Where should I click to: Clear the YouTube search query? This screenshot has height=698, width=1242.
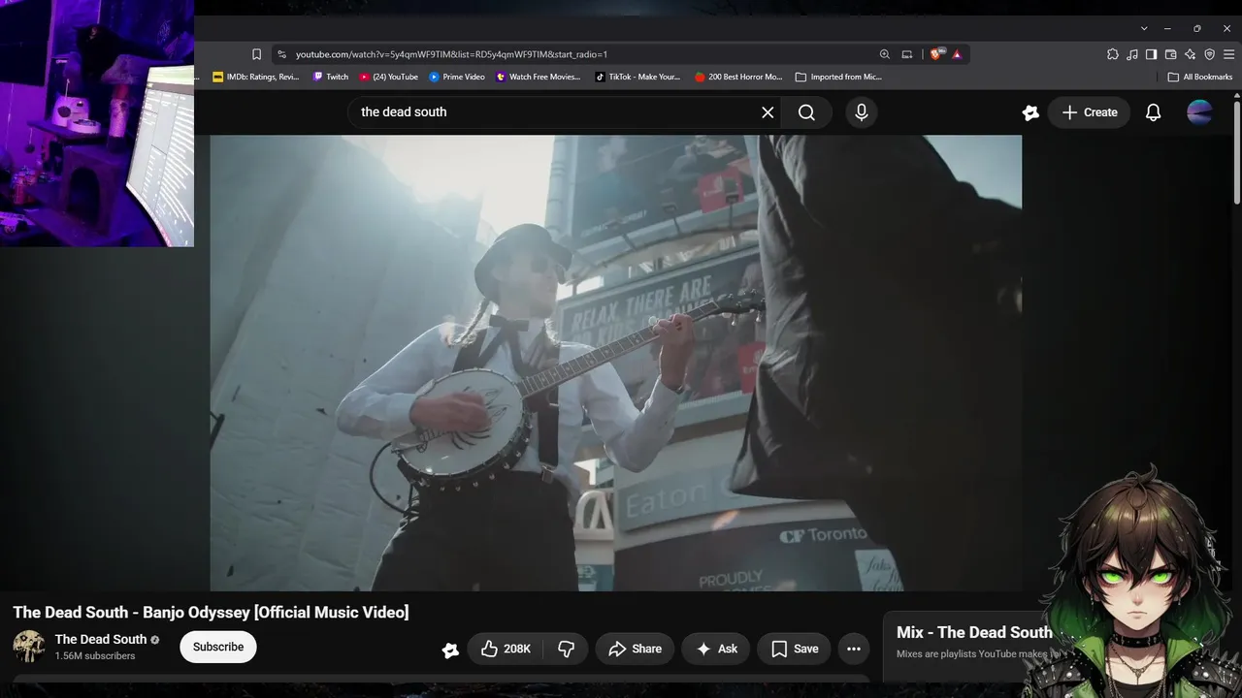click(768, 112)
